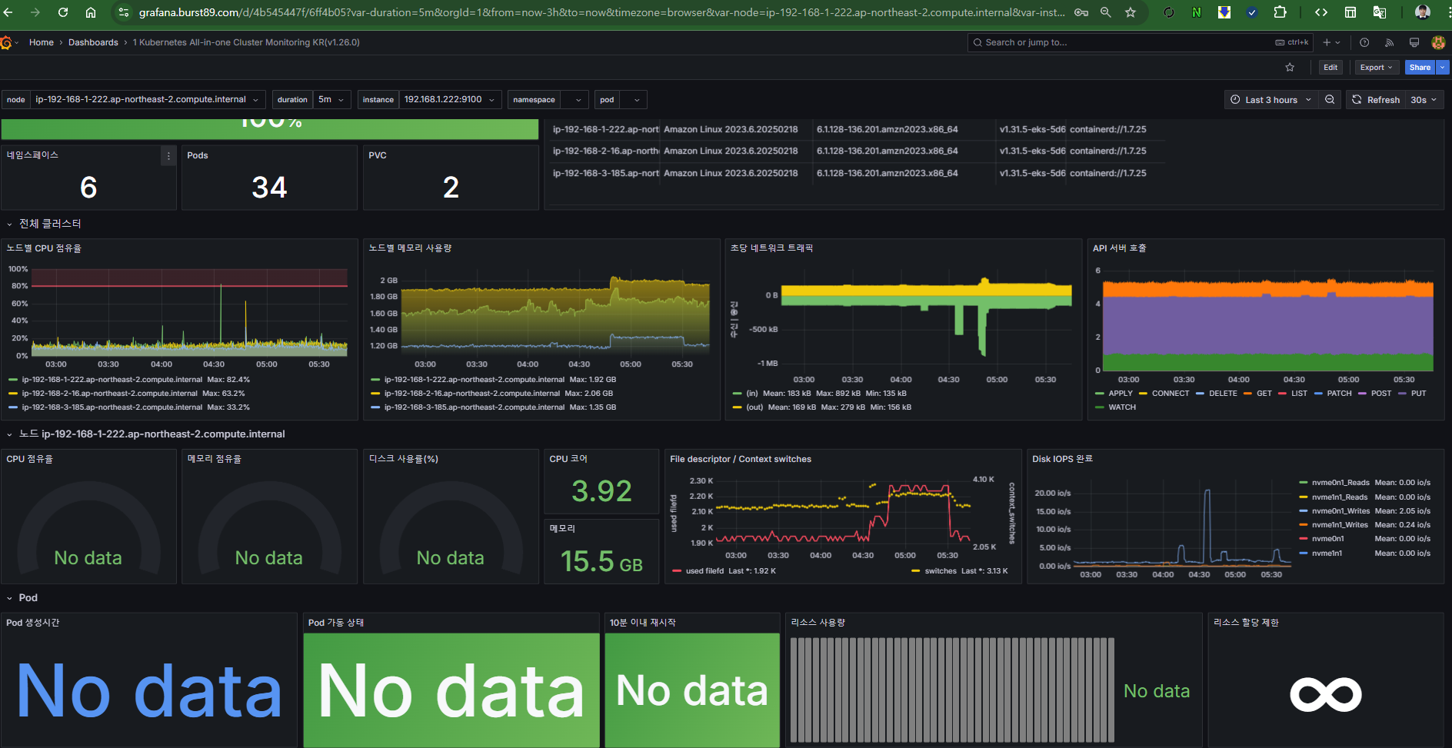Screen dimensions: 1452x748
Task: Open the pod variable dropdown
Action: point(633,100)
